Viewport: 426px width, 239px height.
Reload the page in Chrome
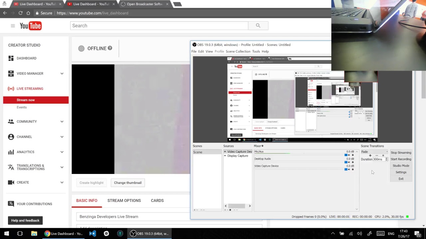coord(20,13)
